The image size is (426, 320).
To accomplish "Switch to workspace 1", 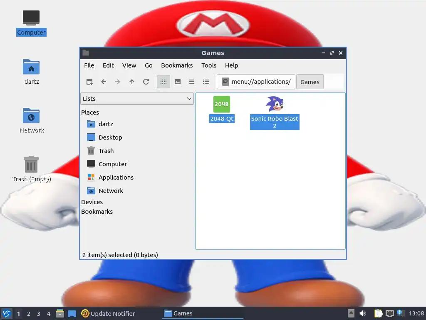I will [18, 314].
